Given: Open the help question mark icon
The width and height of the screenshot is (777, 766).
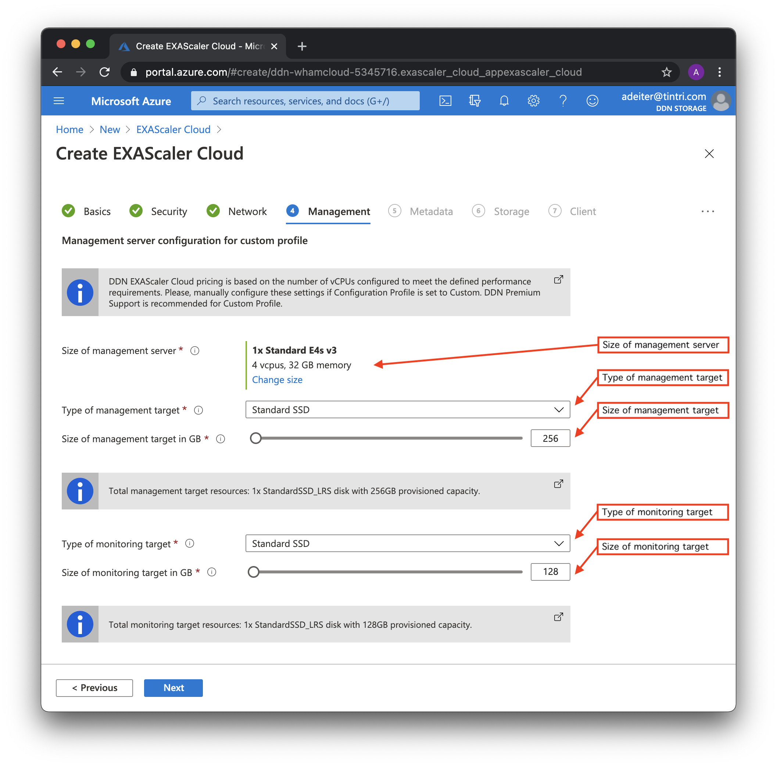Looking at the screenshot, I should [563, 100].
